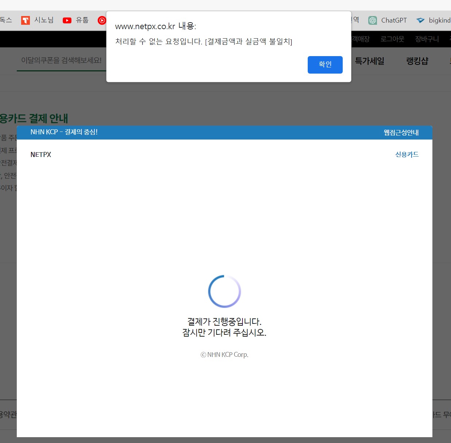Click the alert message about 결제금액과 실금액 불일치
The image size is (451, 443).
(x=204, y=42)
